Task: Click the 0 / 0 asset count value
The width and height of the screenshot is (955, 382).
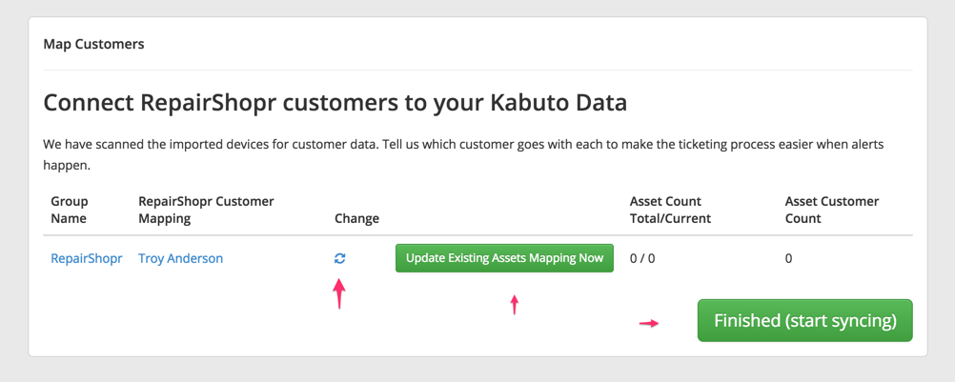Action: pos(642,258)
